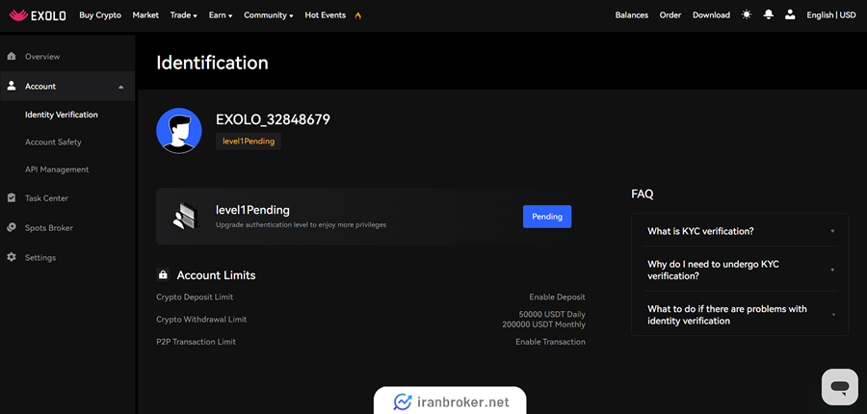Viewport: 867px width, 414px height.
Task: Open the Trade dropdown menu
Action: pyautogui.click(x=184, y=15)
